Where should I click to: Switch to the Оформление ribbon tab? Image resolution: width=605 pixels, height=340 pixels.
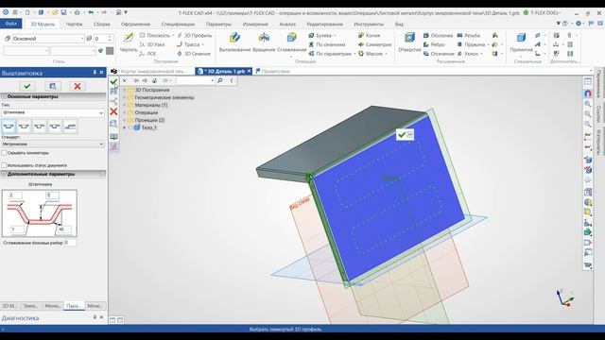coord(135,24)
